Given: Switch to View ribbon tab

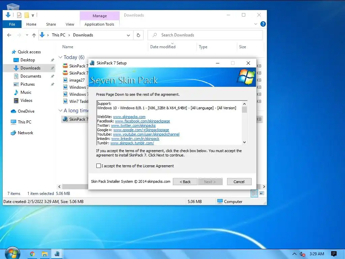Looking at the screenshot, I should [70, 24].
